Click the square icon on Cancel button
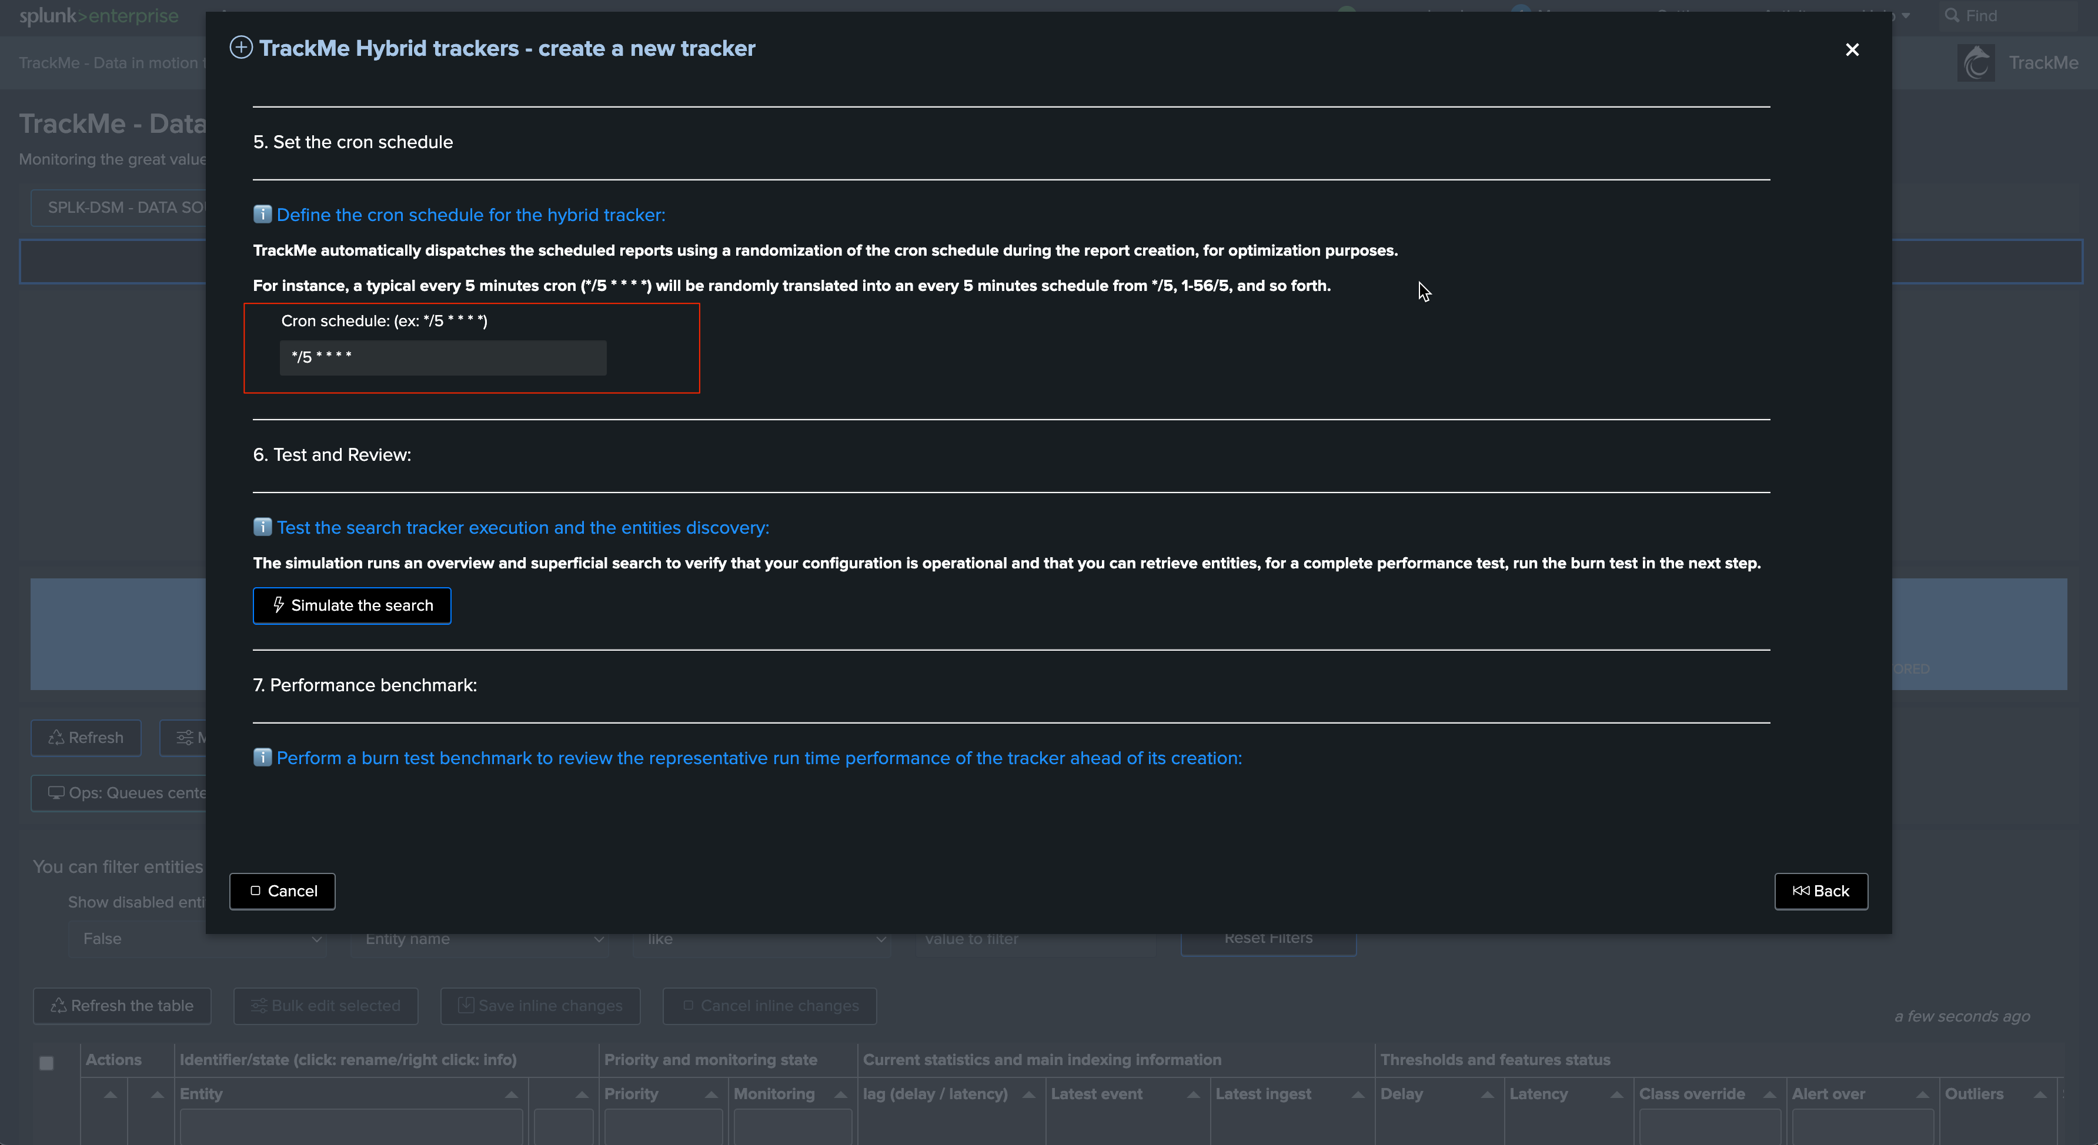This screenshot has width=2098, height=1145. click(x=255, y=891)
